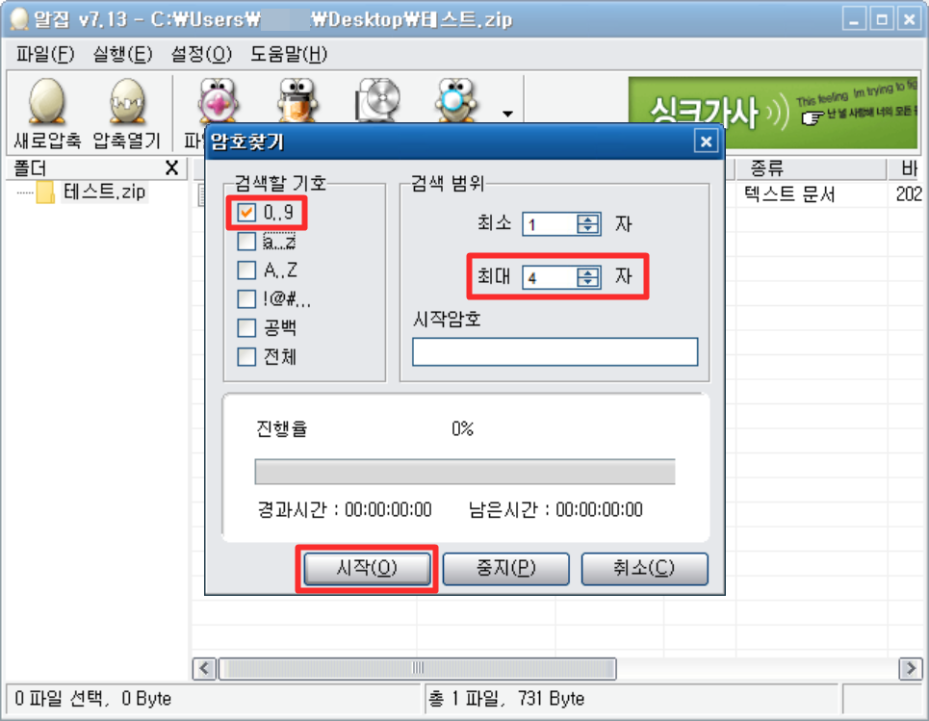Click the 새로압축 egg icon

tap(47, 101)
